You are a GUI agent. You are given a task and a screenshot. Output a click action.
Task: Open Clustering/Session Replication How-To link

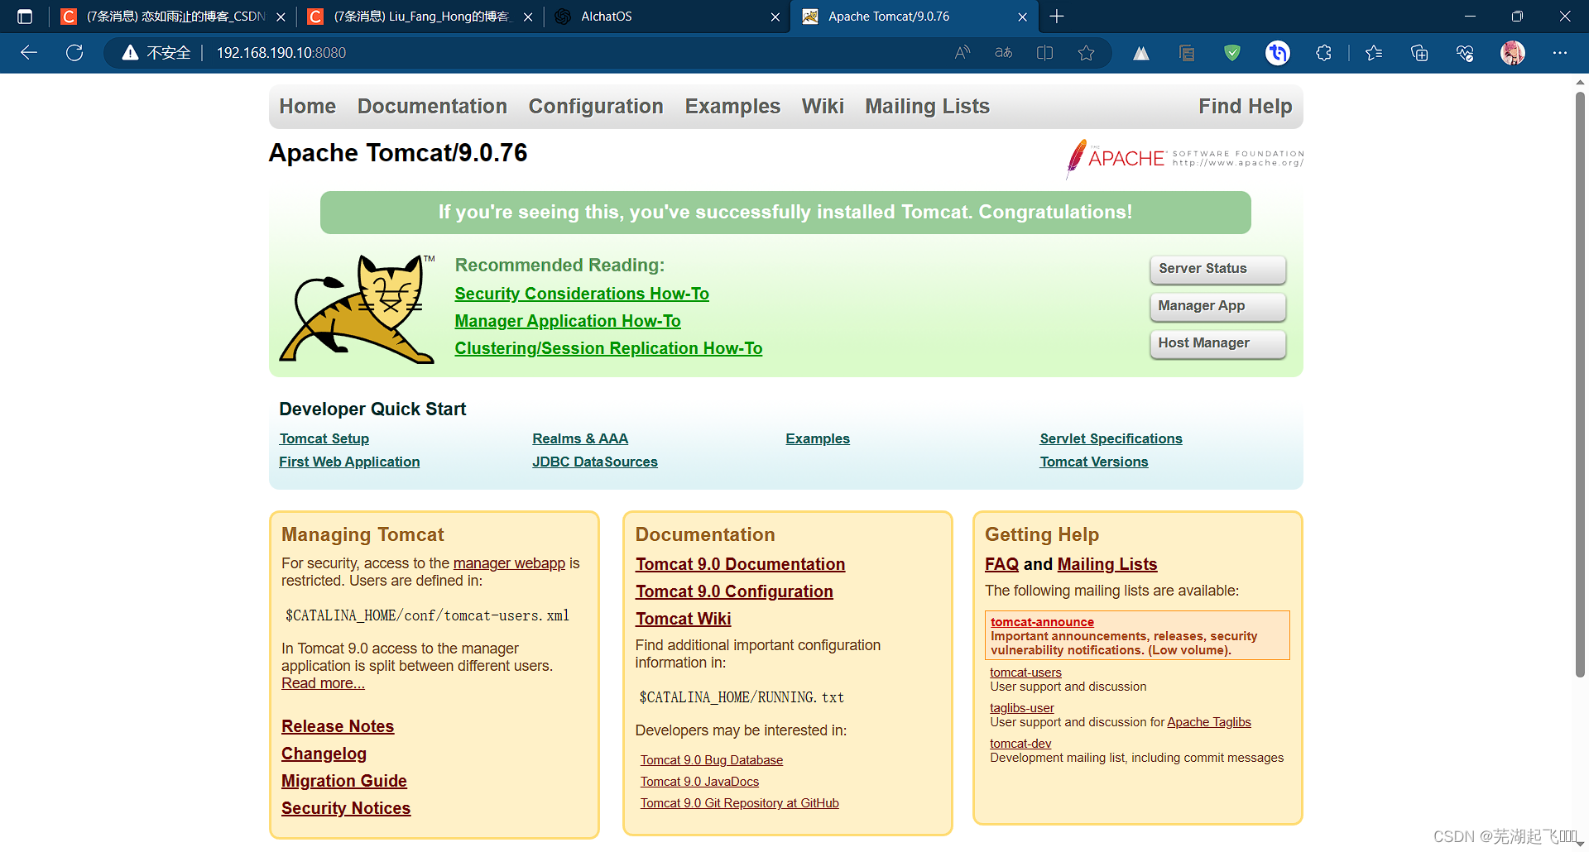tap(608, 348)
